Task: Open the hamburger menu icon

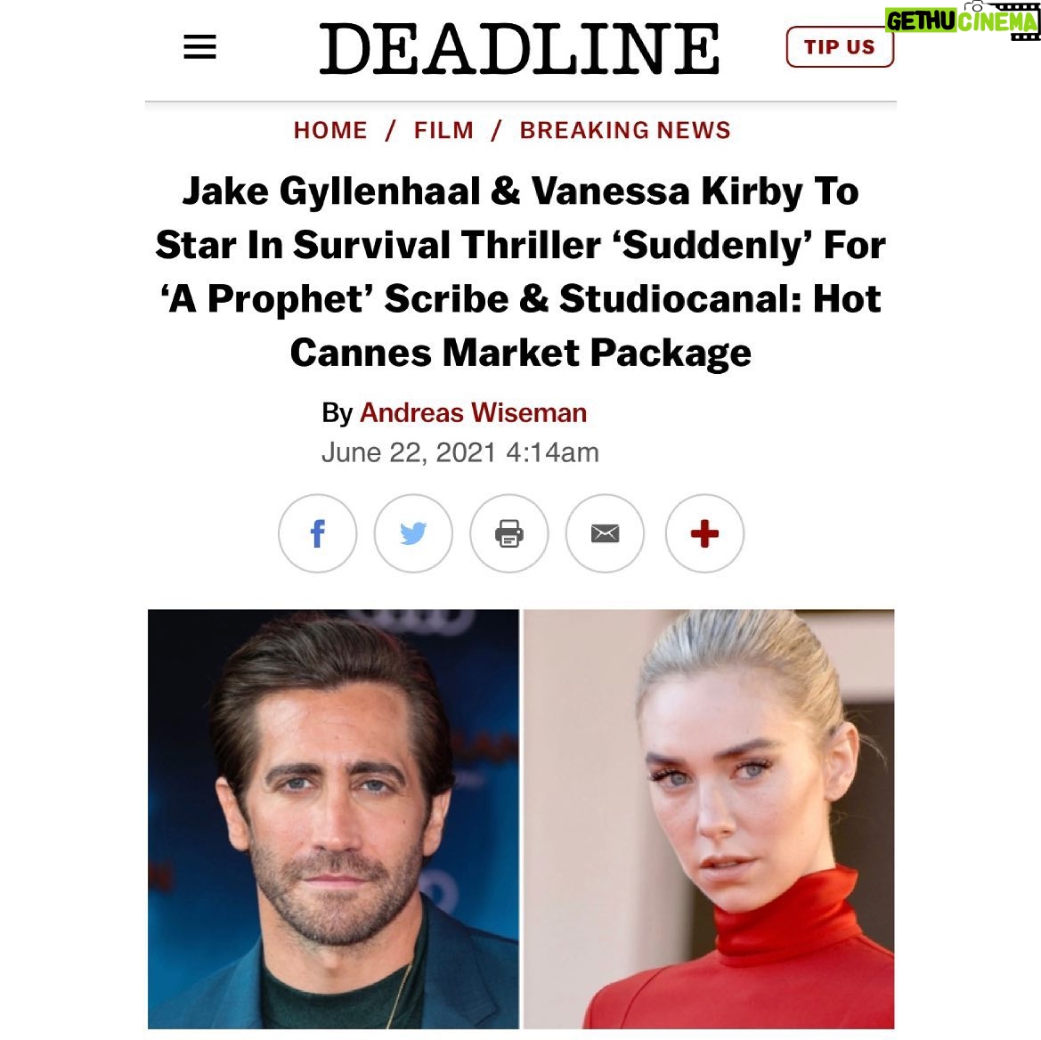Action: 199,46
